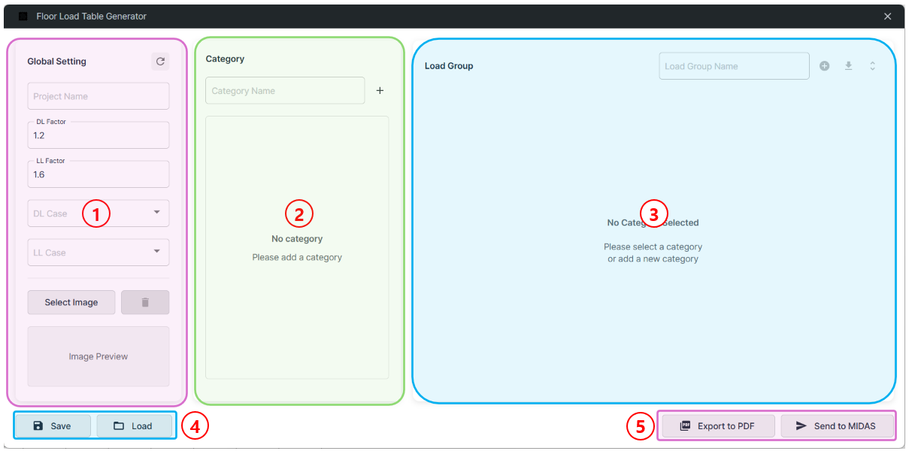Open the DL Case dropdown
This screenshot has height=451, width=909.
coord(98,213)
